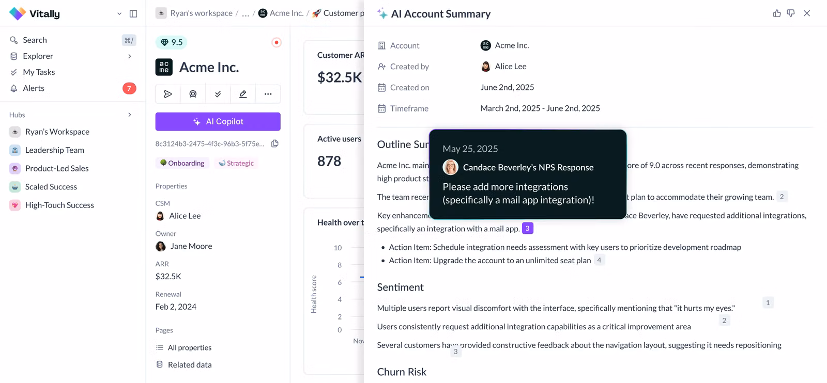827x383 pixels.
Task: Click the purple citation badge 3
Action: [x=527, y=228]
